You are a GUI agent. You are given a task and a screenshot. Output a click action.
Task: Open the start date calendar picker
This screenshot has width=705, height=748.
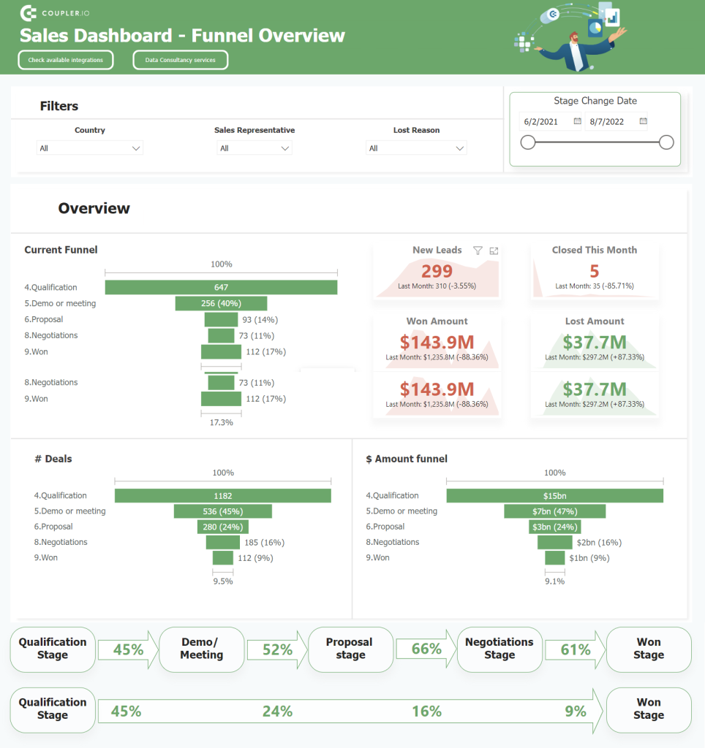click(x=577, y=121)
